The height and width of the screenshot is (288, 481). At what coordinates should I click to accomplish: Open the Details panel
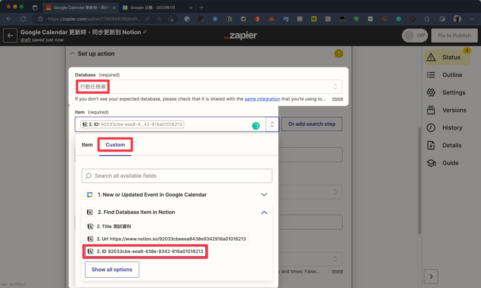444,145
